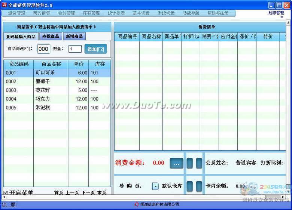Expand the 导购员 dropdown arrow
This screenshot has width=292, height=210.
pyautogui.click(x=155, y=186)
